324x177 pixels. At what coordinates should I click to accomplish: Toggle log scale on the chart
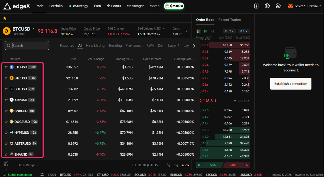(x=176, y=165)
